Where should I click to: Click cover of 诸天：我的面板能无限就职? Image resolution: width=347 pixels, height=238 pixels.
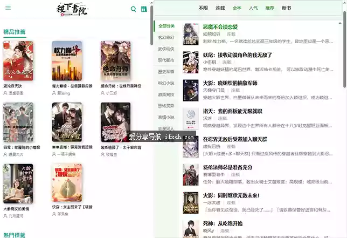191,119
